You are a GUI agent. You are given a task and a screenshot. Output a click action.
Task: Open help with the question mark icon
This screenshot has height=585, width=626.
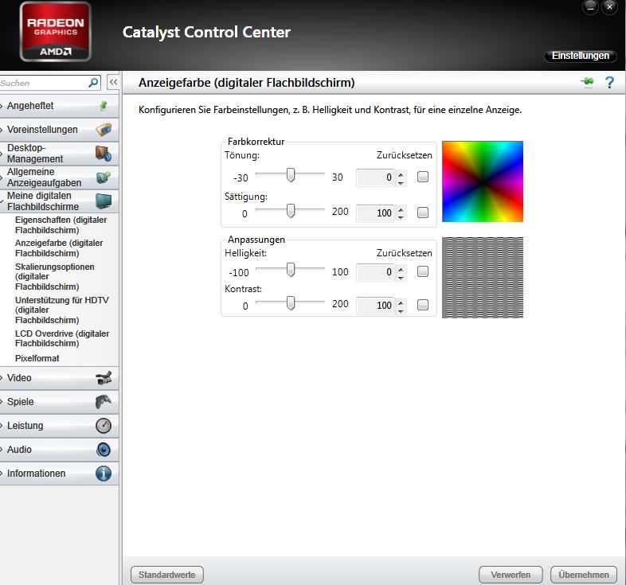609,83
